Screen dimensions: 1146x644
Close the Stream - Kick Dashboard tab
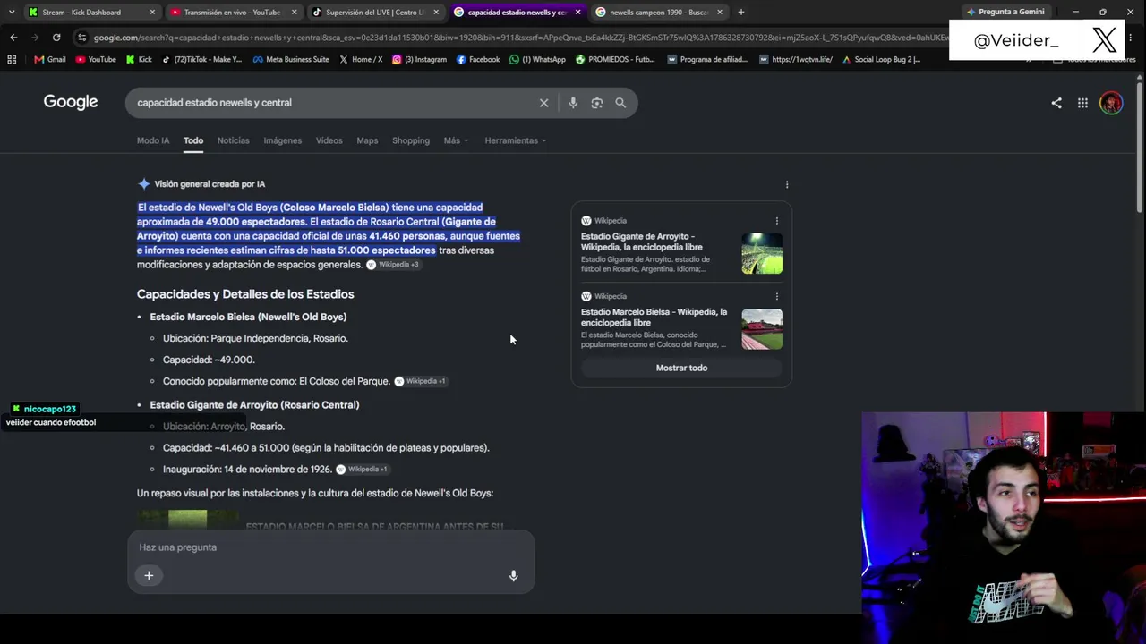(152, 13)
